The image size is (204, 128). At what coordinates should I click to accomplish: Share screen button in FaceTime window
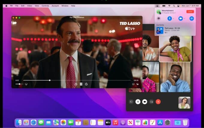[152, 102]
